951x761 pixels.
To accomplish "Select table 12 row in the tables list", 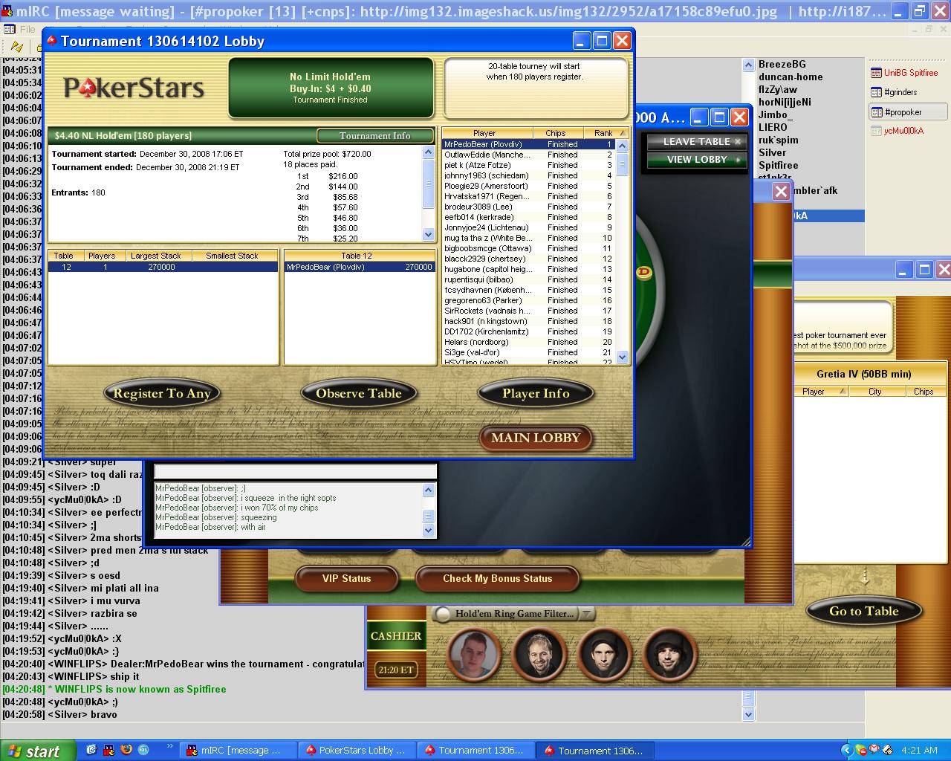I will click(x=163, y=267).
